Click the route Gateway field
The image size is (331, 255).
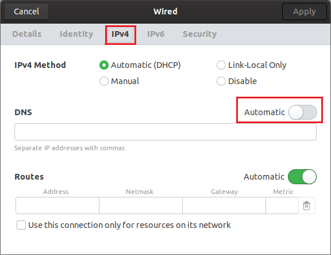click(x=224, y=205)
